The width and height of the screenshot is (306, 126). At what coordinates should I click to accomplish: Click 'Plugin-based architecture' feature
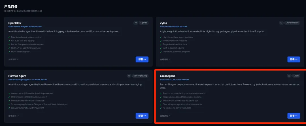[175, 44]
